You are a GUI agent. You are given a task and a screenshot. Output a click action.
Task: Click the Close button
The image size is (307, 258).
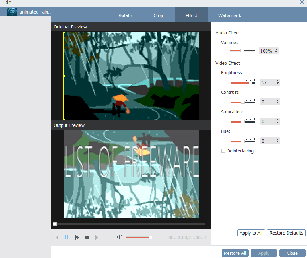coord(292,253)
